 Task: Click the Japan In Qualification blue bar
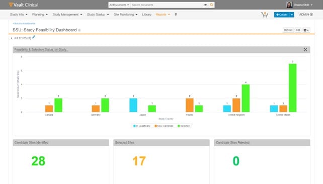133,105
